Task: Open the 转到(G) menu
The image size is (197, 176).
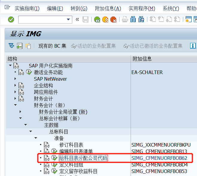Action: pos(79,9)
